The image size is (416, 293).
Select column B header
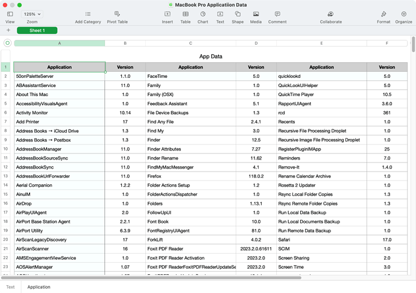(x=125, y=43)
